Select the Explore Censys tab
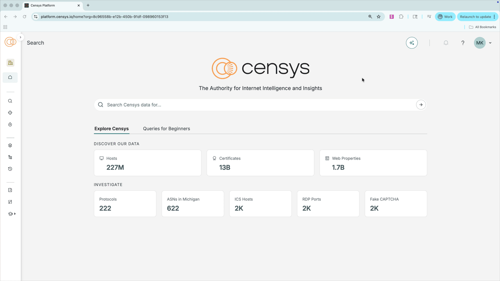The height and width of the screenshot is (281, 500). click(x=111, y=128)
